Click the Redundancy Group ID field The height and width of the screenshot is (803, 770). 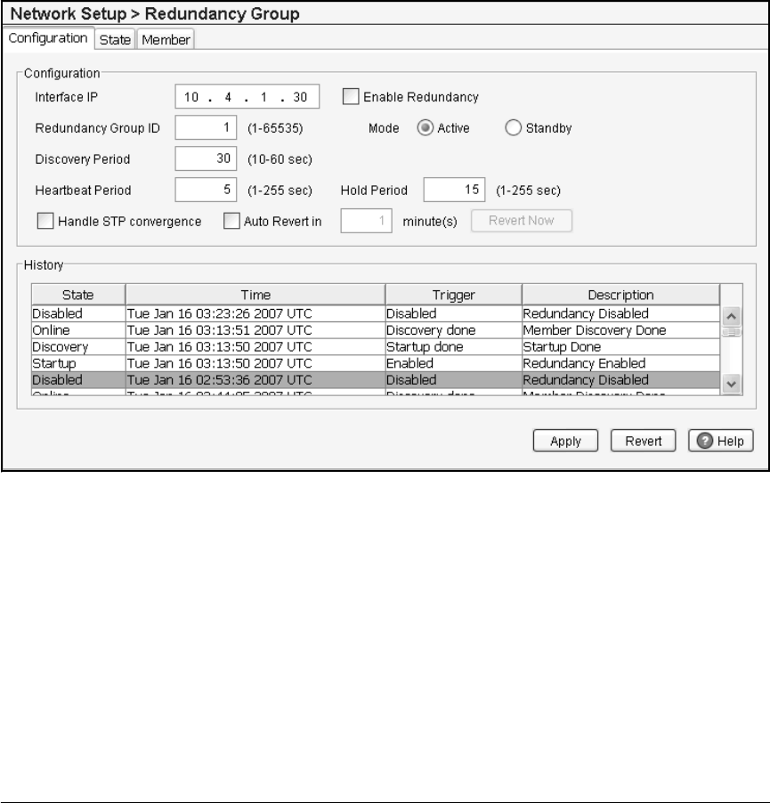[206, 127]
